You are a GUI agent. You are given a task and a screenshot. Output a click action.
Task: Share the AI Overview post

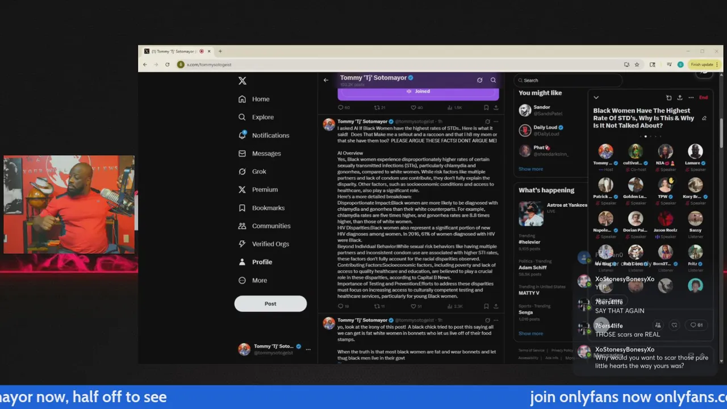point(496,306)
